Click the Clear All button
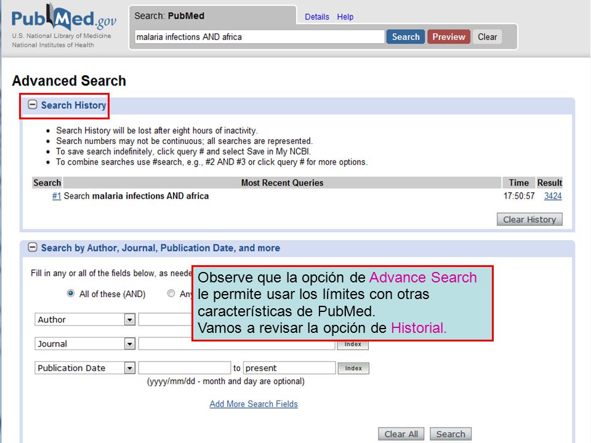591x443 pixels. [x=401, y=434]
